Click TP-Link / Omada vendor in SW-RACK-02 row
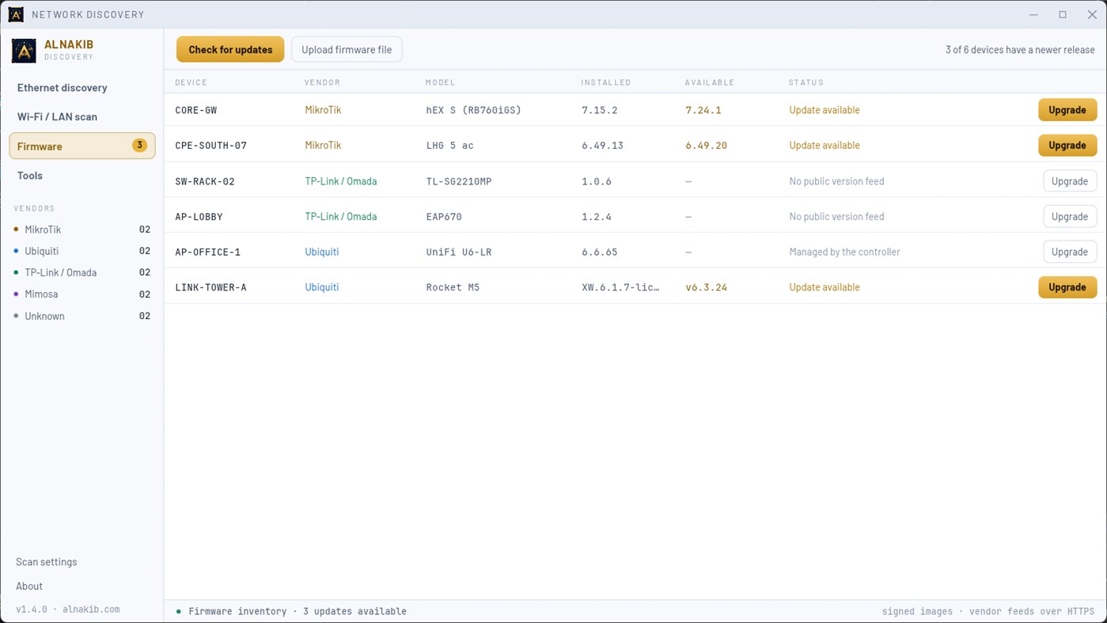 click(341, 181)
